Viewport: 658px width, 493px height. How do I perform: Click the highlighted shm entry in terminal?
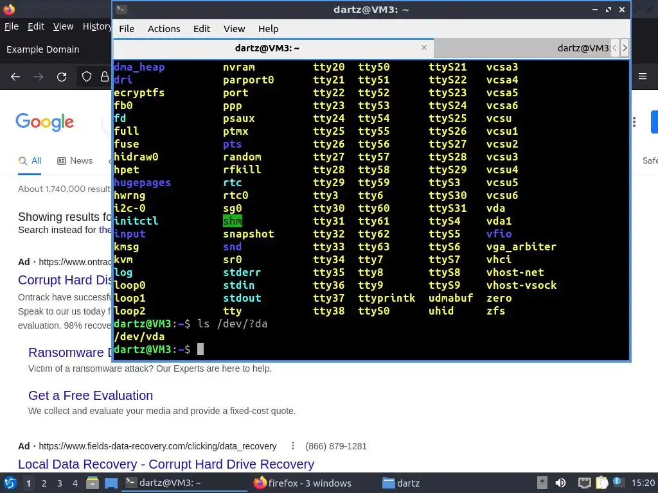tap(233, 221)
